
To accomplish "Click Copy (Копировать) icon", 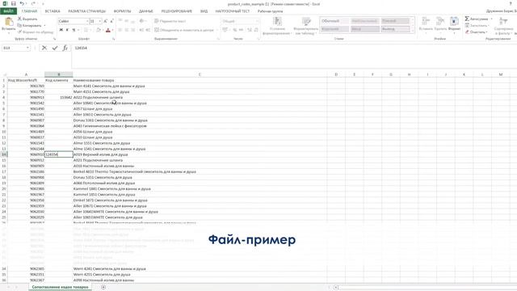I will click(19, 25).
